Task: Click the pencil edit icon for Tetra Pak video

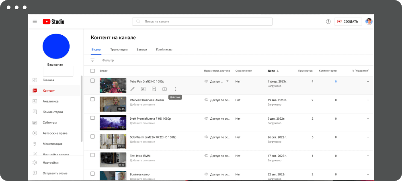Action: point(133,89)
